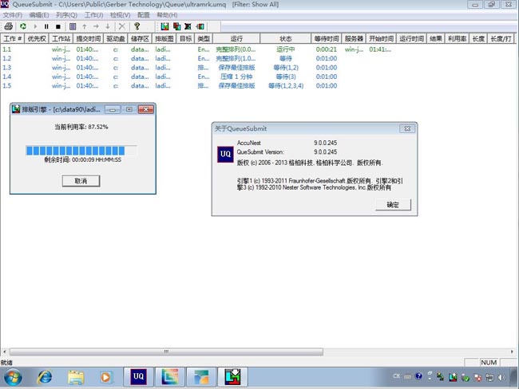Click the scrollbar right arrow
This screenshot has height=389, width=519.
(x=512, y=352)
